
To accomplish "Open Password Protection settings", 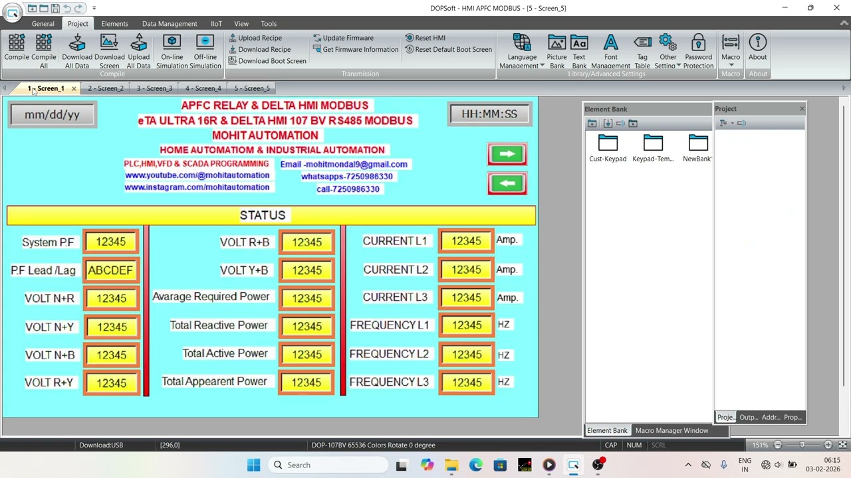I will [698, 51].
